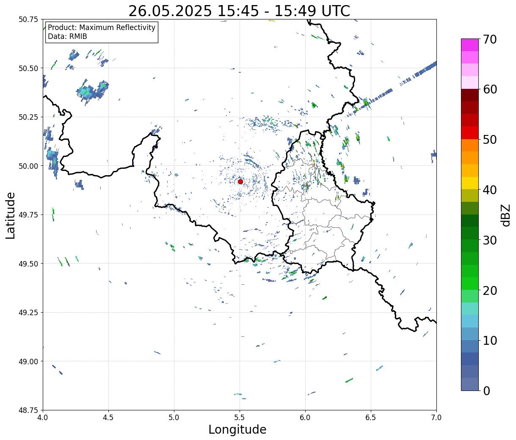The width and height of the screenshot is (516, 440).
Task: Click the latitude tick label '49.75'
Action: (x=28, y=215)
